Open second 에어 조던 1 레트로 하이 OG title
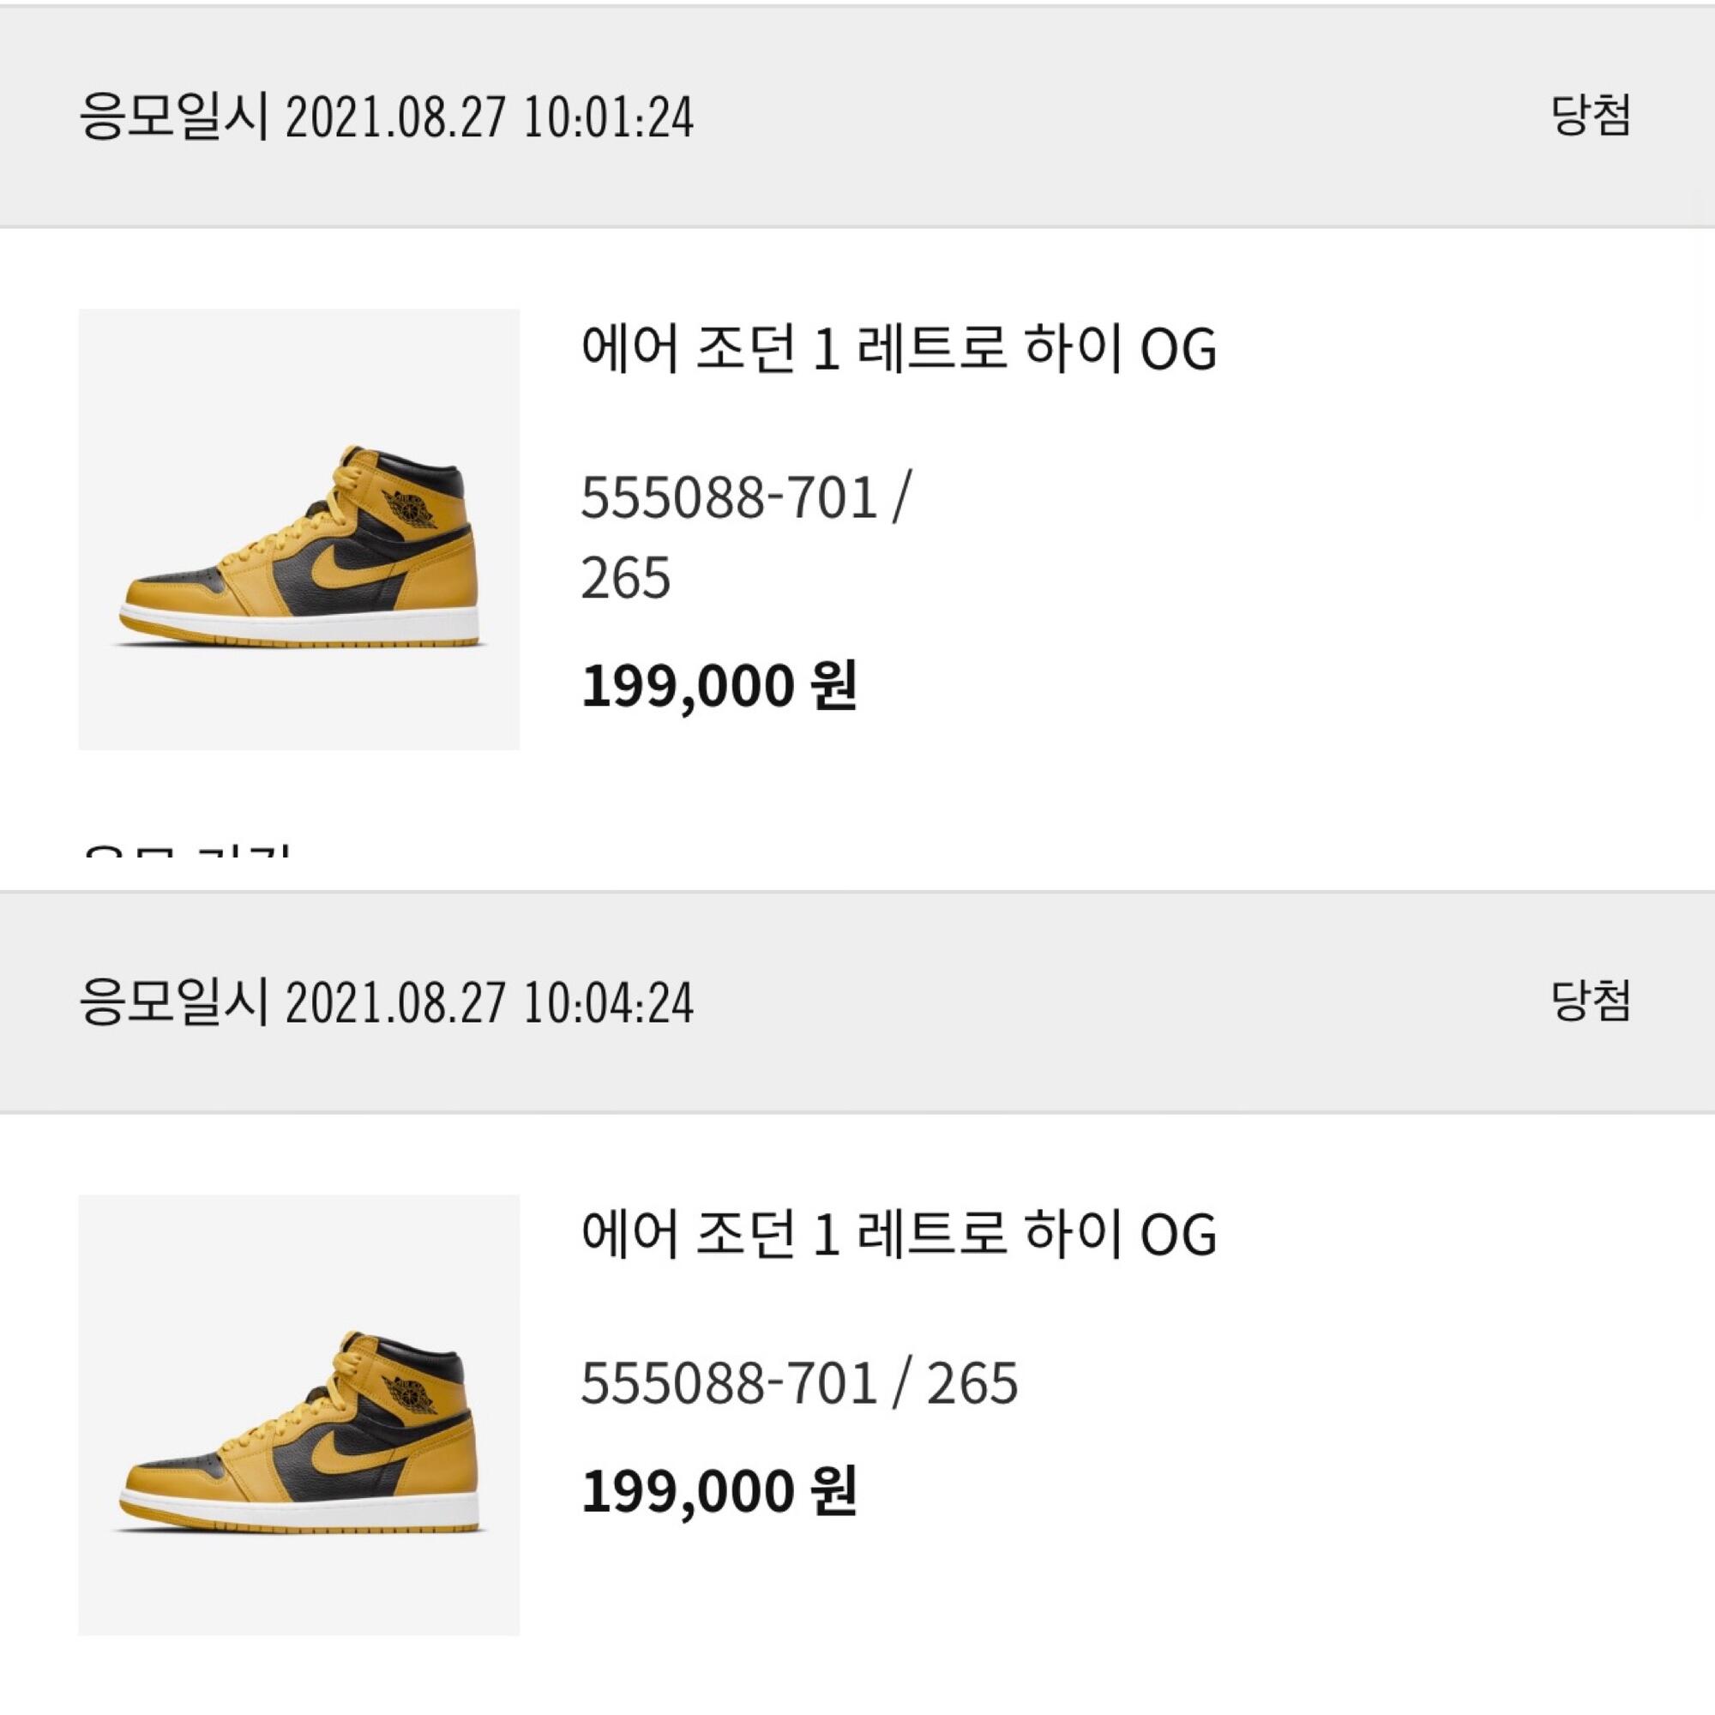Viewport: 1715px width, 1715px height. [x=899, y=1233]
